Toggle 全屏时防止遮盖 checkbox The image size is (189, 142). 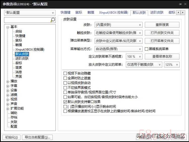click(x=65, y=78)
